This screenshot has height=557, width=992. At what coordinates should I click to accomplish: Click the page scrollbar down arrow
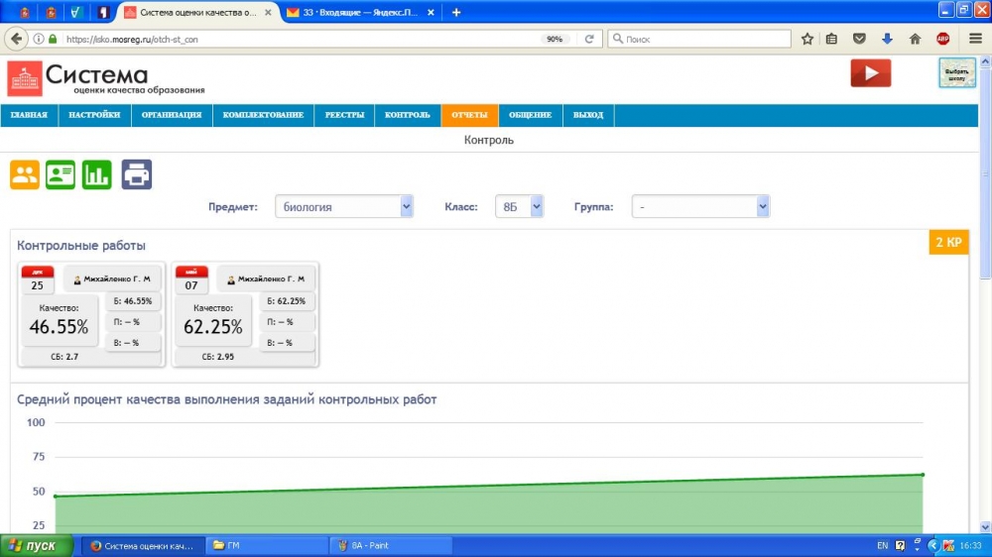tap(985, 526)
